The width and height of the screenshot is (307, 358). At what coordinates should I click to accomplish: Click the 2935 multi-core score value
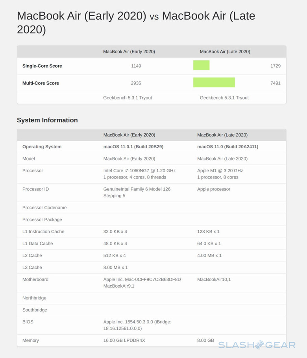click(x=136, y=83)
